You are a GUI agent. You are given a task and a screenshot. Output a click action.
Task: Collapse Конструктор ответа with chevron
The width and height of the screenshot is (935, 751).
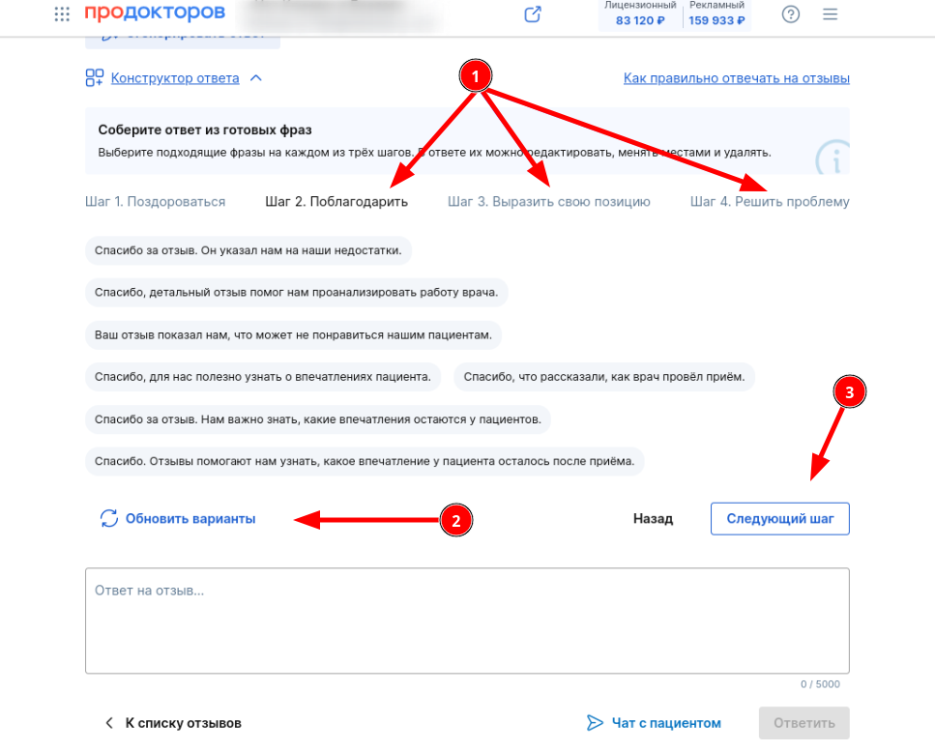coord(256,78)
